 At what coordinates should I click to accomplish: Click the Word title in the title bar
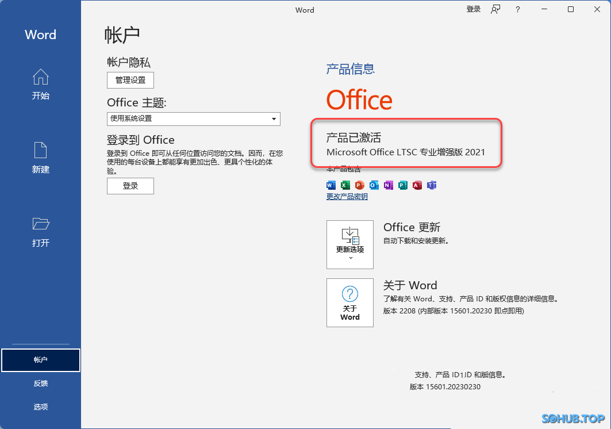pyautogui.click(x=305, y=10)
